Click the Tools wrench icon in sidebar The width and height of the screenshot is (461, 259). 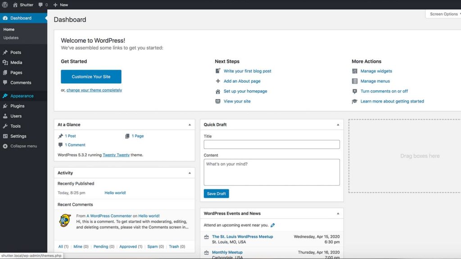click(5, 126)
